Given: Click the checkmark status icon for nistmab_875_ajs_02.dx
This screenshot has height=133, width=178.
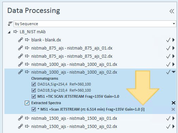Looking at the screenshot, I should (168, 56).
